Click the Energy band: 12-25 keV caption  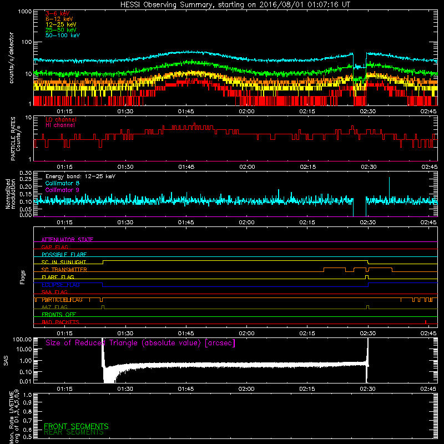point(80,176)
